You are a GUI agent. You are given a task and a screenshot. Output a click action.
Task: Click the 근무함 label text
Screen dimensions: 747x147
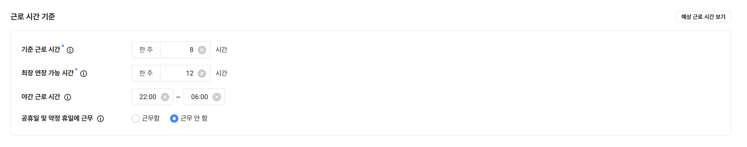tap(151, 118)
